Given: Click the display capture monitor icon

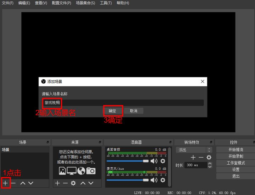Looking at the screenshot, I should [x=72, y=171].
